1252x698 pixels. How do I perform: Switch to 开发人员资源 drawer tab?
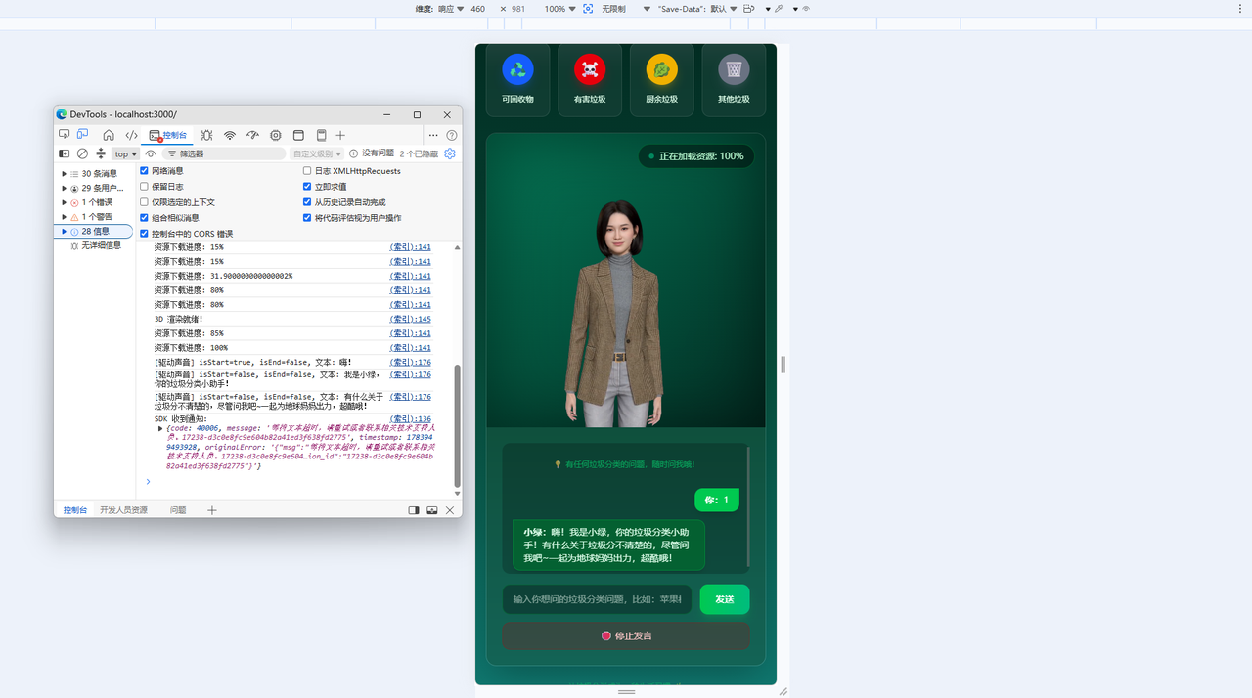(x=123, y=510)
